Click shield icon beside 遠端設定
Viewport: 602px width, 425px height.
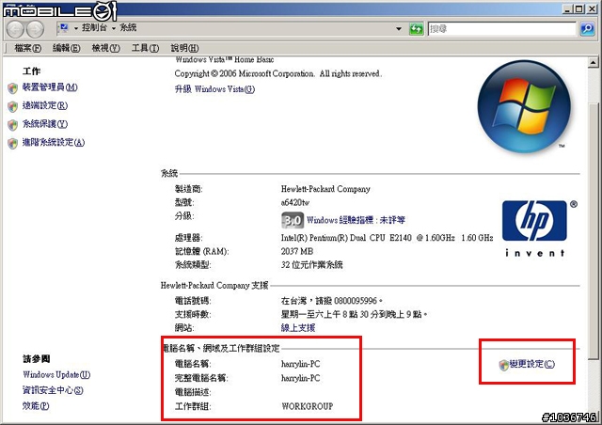tap(12, 106)
